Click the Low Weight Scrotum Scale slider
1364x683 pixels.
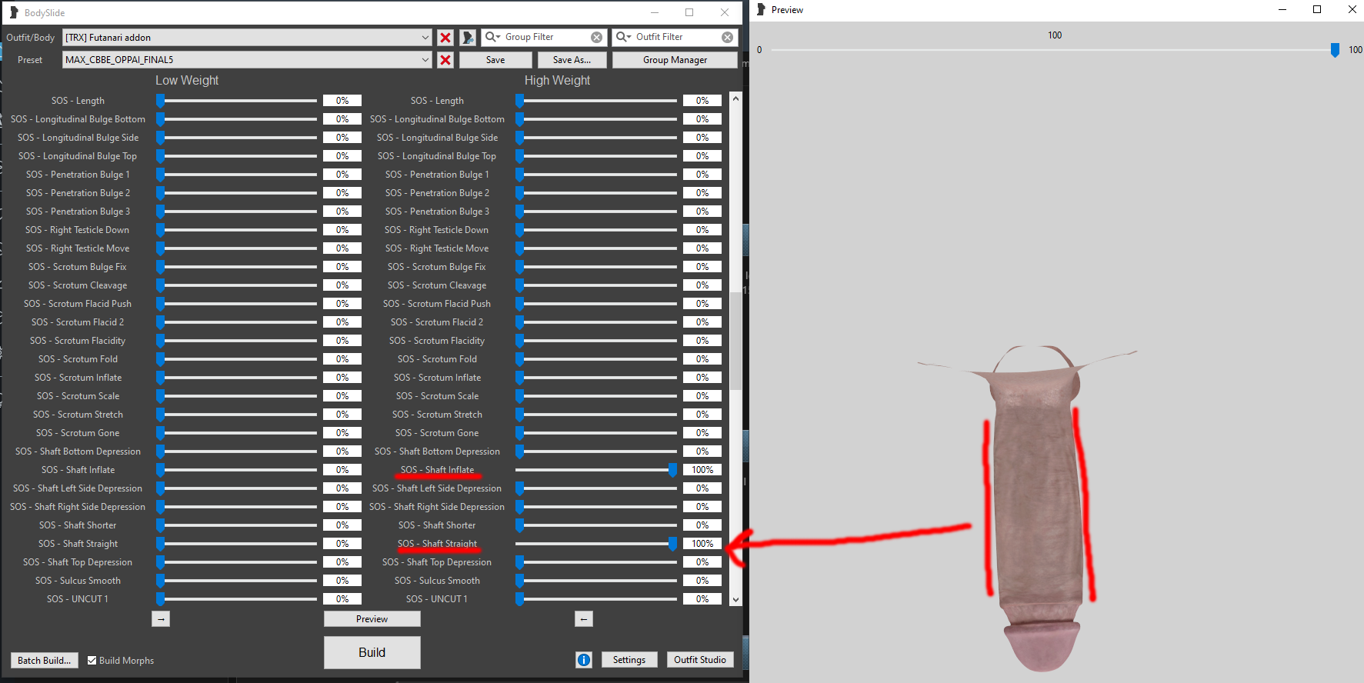[237, 396]
